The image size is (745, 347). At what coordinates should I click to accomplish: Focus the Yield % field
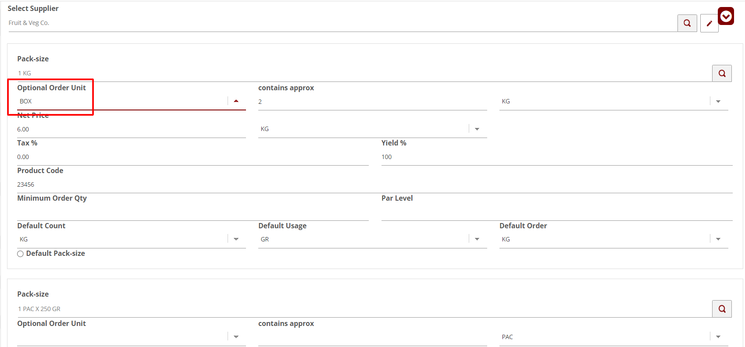pos(556,157)
